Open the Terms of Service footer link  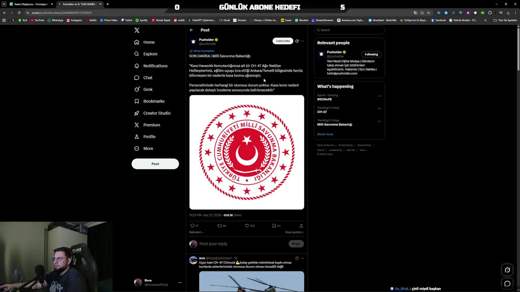tap(325, 145)
